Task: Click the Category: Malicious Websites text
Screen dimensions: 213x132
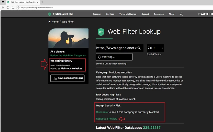Action: click(114, 72)
